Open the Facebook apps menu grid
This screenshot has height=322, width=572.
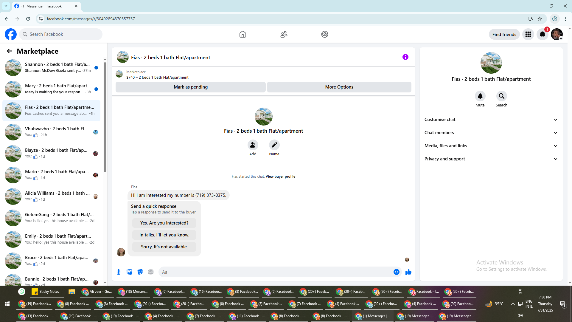[x=528, y=35]
